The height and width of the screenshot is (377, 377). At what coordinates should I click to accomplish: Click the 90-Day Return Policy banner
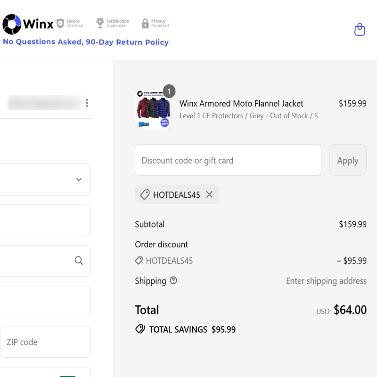tap(86, 42)
